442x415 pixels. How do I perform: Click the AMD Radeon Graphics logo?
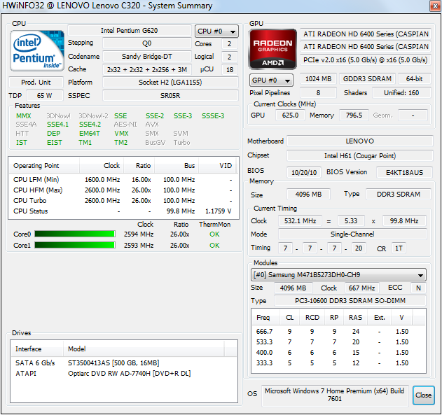click(272, 48)
